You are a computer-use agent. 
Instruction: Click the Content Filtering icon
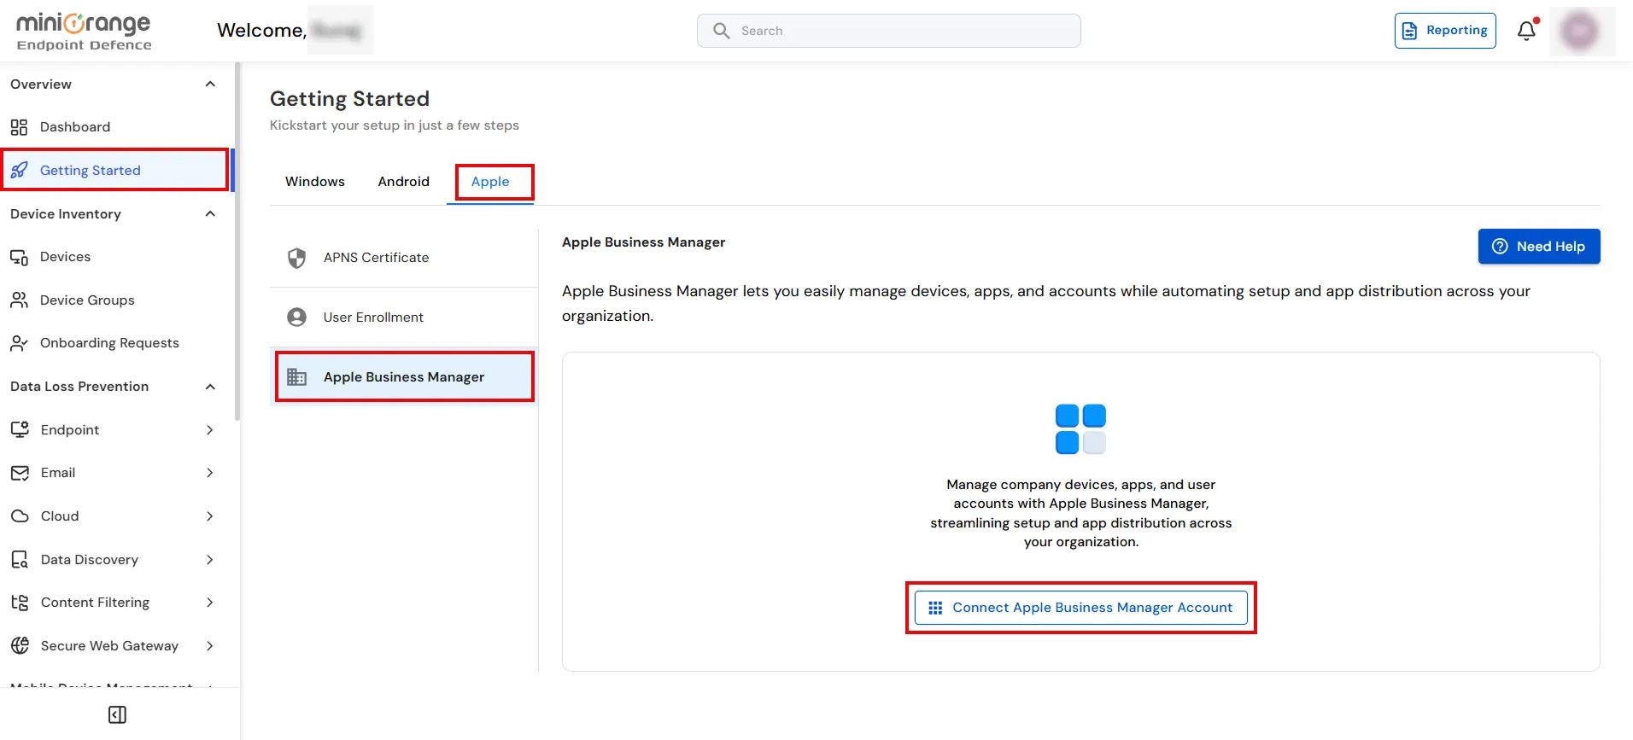point(20,603)
